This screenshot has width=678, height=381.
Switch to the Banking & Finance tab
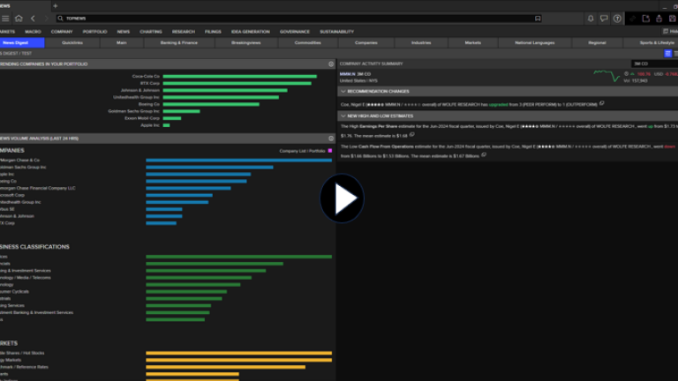[178, 42]
